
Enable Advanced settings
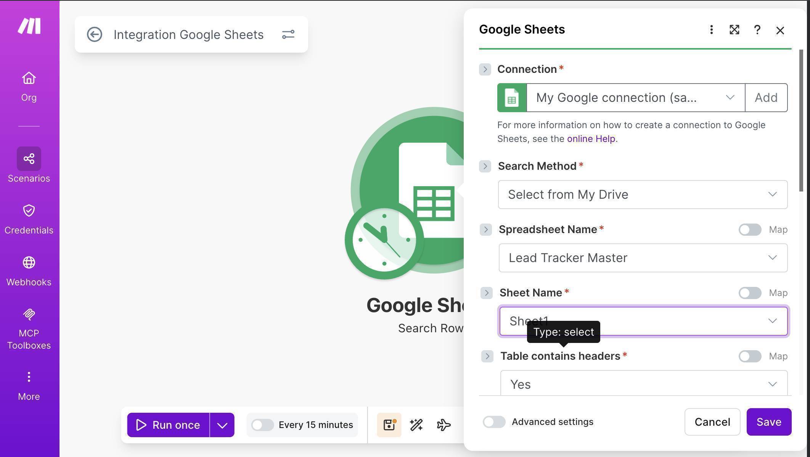(x=494, y=422)
